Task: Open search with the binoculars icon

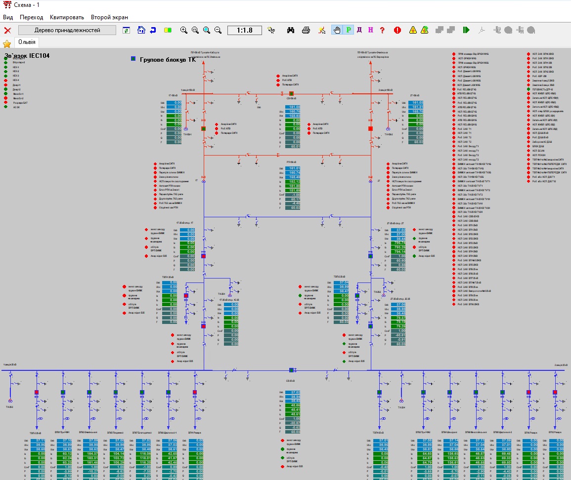Action: [x=291, y=30]
